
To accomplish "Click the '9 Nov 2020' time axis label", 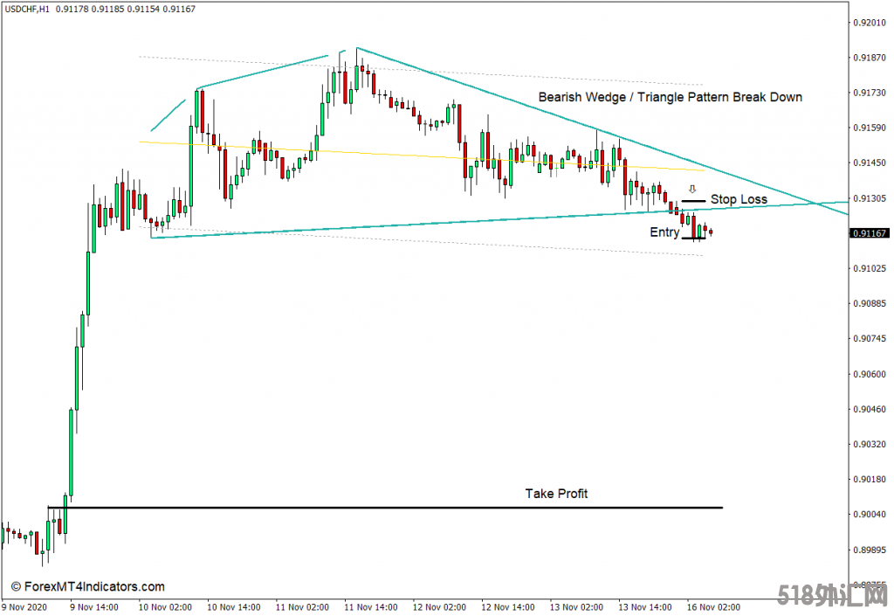I will click(24, 607).
